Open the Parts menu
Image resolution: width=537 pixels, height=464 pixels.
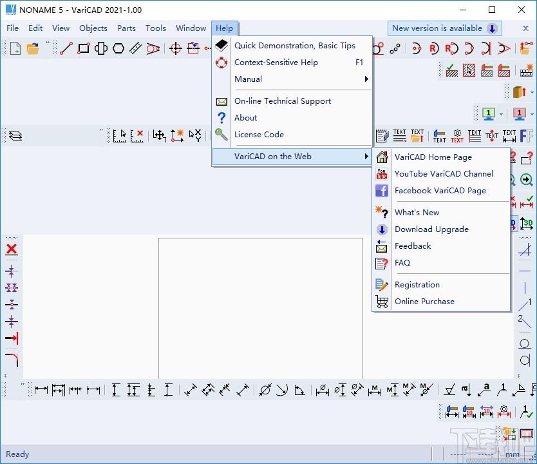[x=126, y=28]
